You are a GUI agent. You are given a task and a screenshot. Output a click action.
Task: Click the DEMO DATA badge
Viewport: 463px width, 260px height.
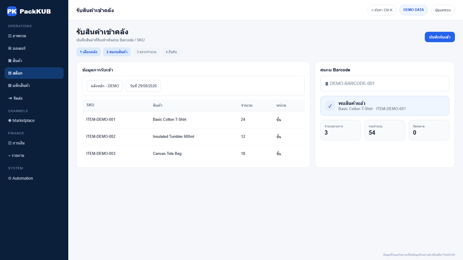[x=414, y=10]
